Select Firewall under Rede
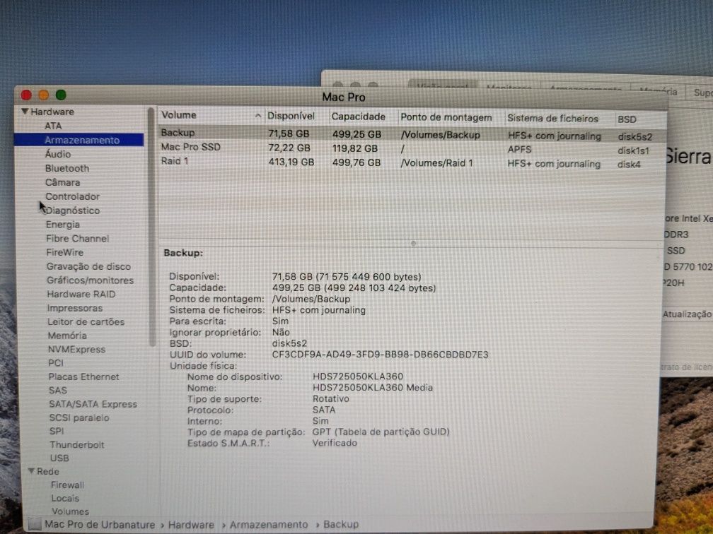The height and width of the screenshot is (534, 713). point(67,485)
